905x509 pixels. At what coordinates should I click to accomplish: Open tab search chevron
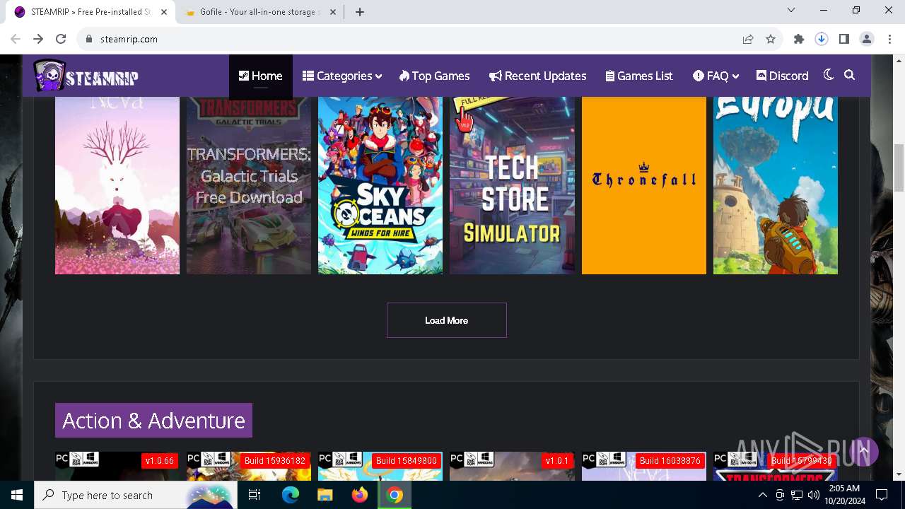click(x=791, y=10)
